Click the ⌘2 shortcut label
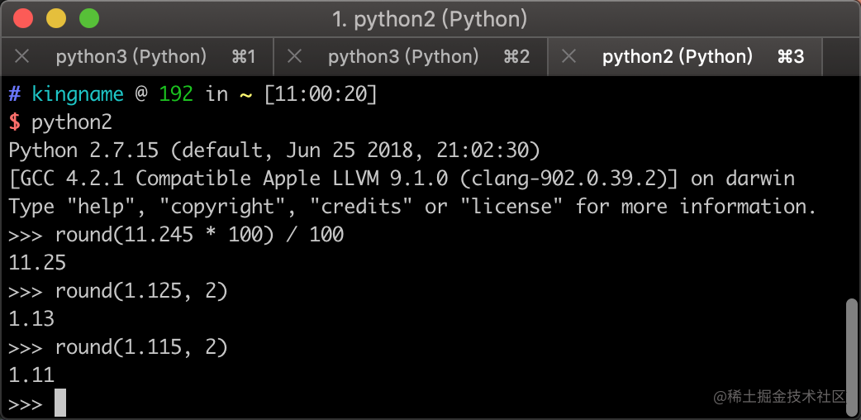861x420 pixels. [516, 56]
